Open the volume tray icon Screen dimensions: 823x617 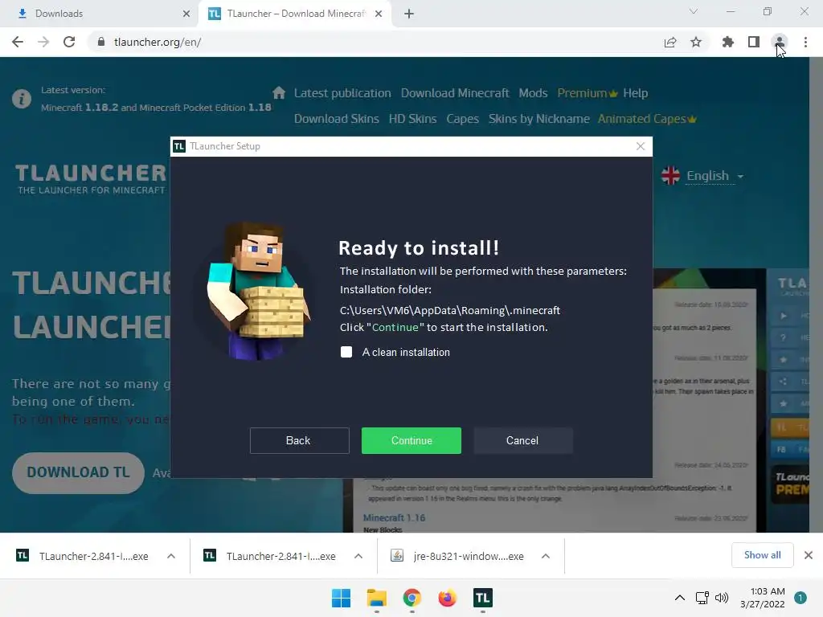722,598
